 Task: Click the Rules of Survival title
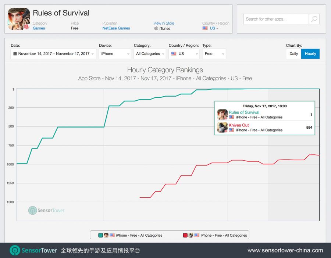pyautogui.click(x=61, y=13)
